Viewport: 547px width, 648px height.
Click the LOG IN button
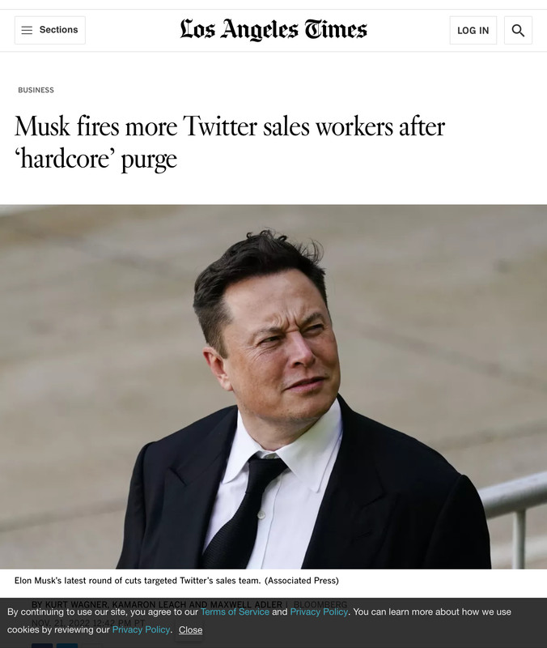coord(473,30)
